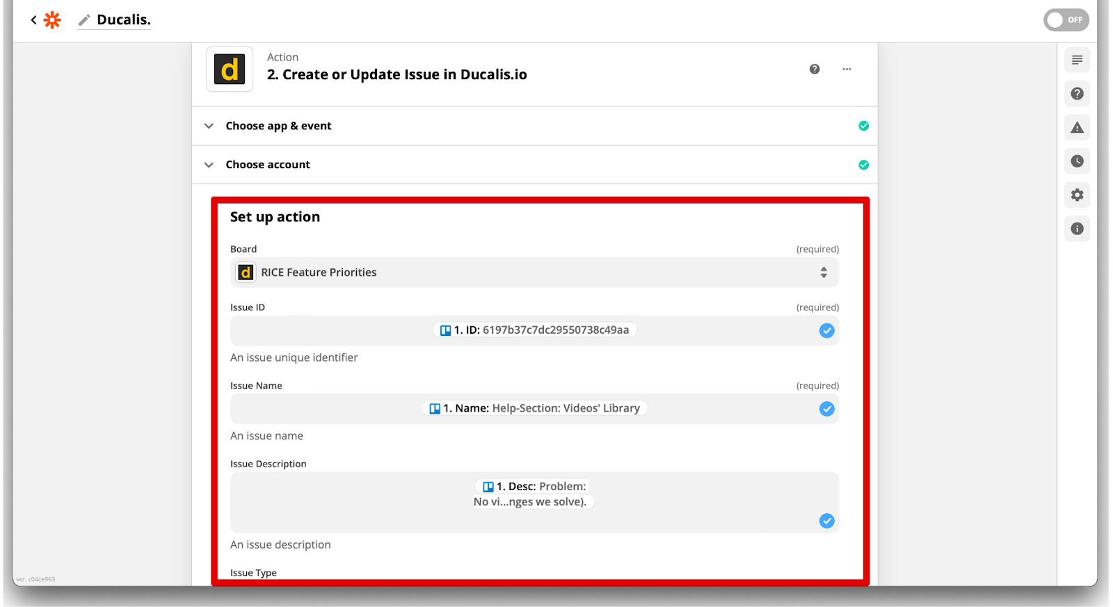Image resolution: width=1113 pixels, height=607 pixels.
Task: Open Zap settings gear icon
Action: click(x=1077, y=195)
